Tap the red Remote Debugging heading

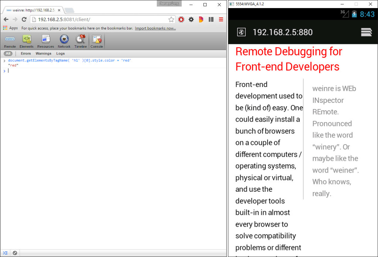(x=289, y=59)
